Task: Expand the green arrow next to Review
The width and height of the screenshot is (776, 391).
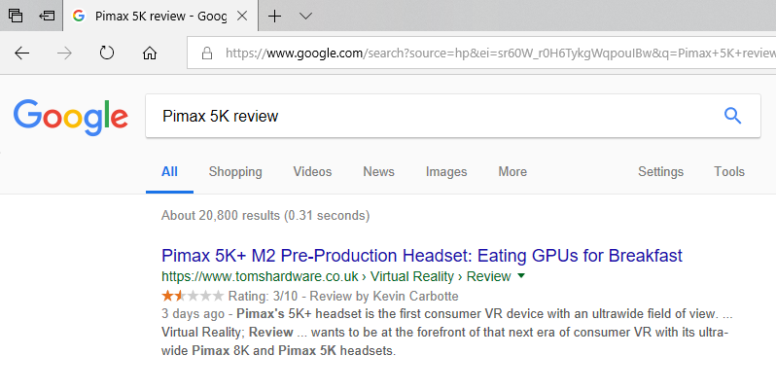Action: pyautogui.click(x=520, y=275)
